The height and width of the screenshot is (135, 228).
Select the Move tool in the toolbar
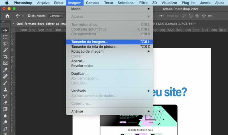coord(5,30)
